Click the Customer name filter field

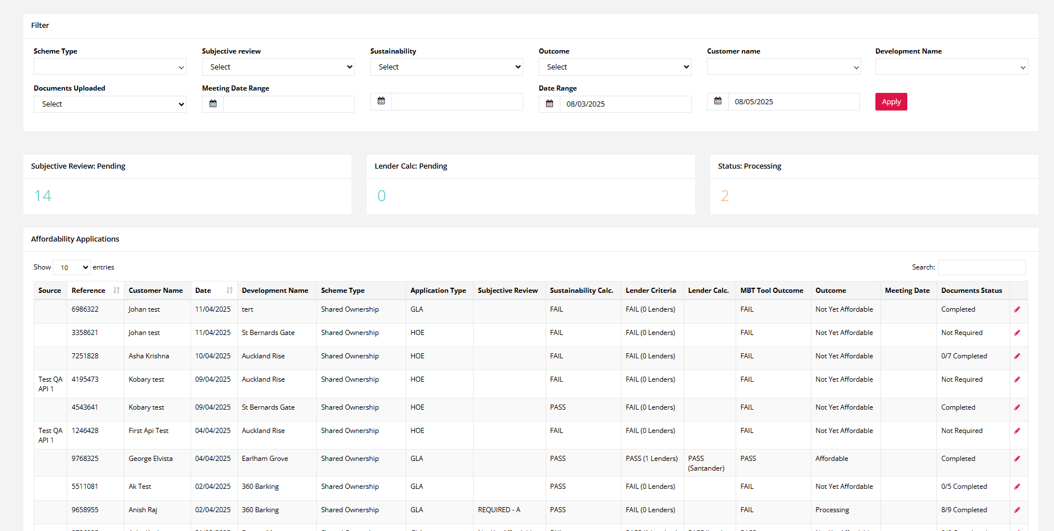[783, 67]
